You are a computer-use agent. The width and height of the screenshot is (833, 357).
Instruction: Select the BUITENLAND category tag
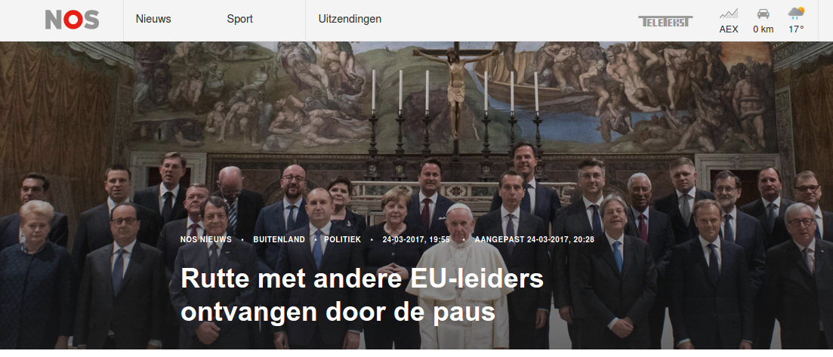[x=279, y=239]
